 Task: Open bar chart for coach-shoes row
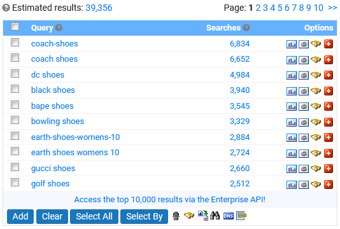click(292, 44)
